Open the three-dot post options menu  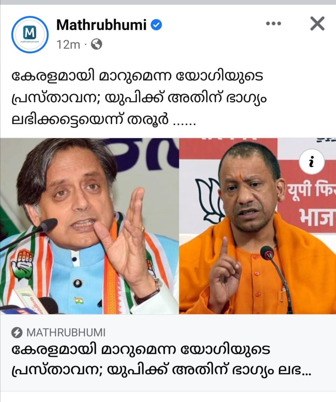[273, 24]
